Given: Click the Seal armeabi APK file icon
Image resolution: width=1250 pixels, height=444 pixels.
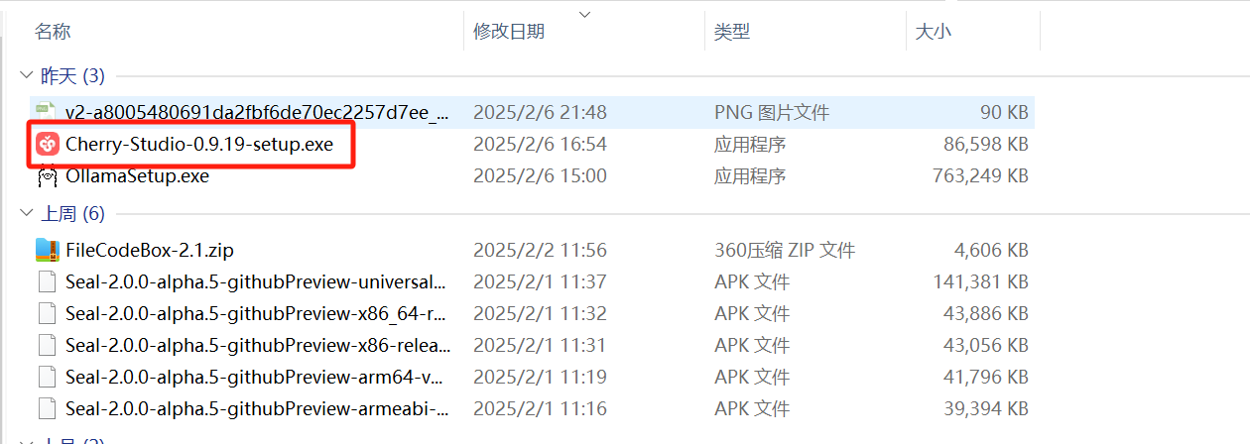Looking at the screenshot, I should 47,408.
